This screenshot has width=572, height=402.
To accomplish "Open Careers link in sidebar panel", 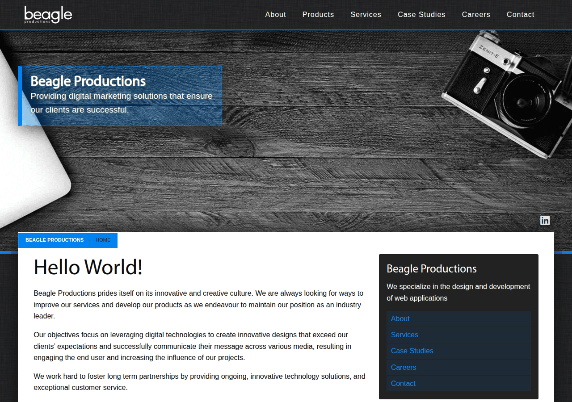I will (x=458, y=367).
